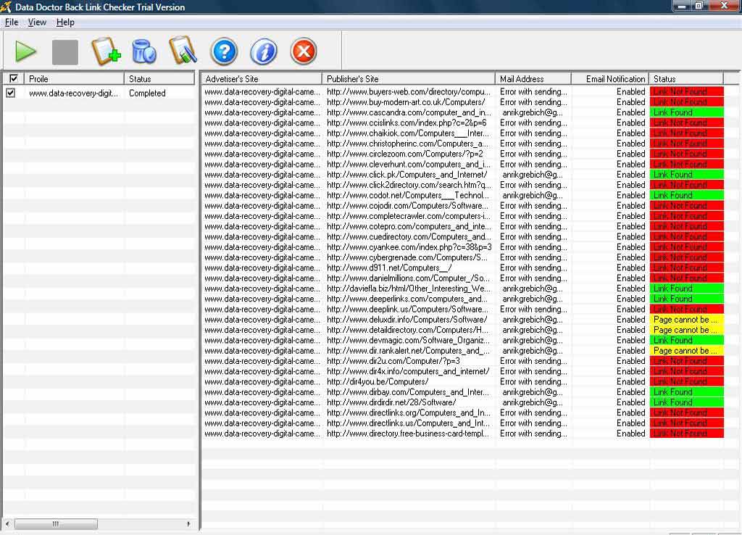742x535 pixels.
Task: Select the dirdirdir.net/28/Software row
Action: click(464, 402)
